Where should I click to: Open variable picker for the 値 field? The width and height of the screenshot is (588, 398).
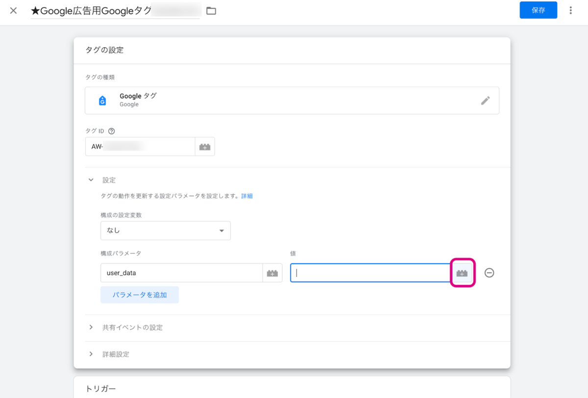[x=462, y=273]
